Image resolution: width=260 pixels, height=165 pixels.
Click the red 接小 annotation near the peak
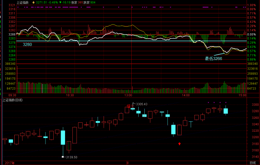coord(130,106)
